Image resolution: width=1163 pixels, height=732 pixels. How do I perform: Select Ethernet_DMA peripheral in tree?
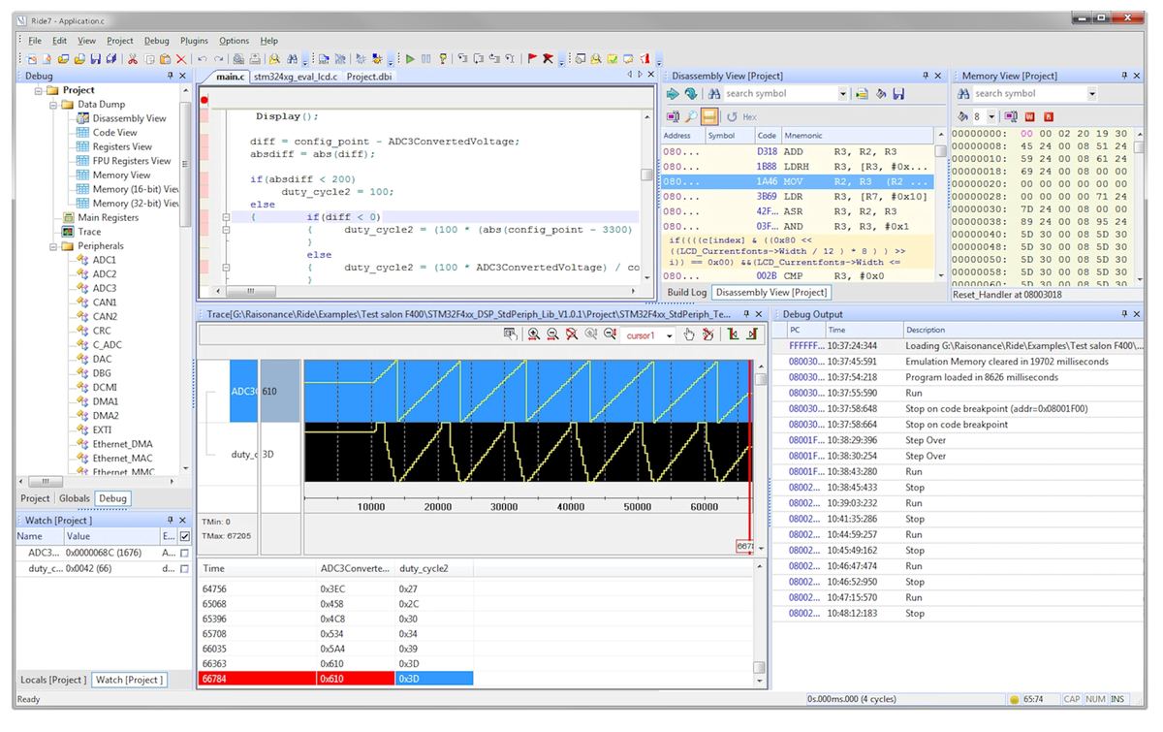122,444
